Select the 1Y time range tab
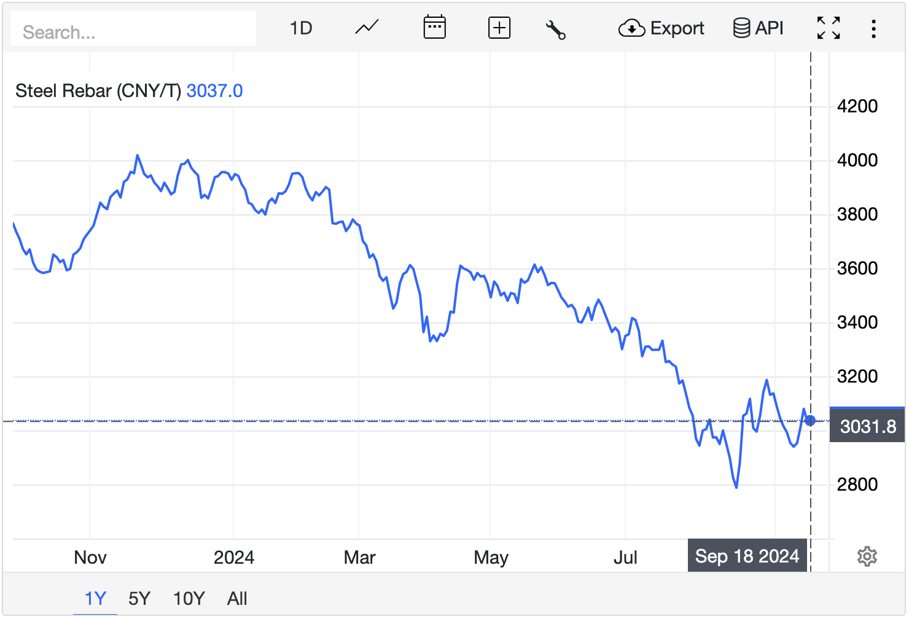This screenshot has width=909, height=619. click(x=95, y=598)
